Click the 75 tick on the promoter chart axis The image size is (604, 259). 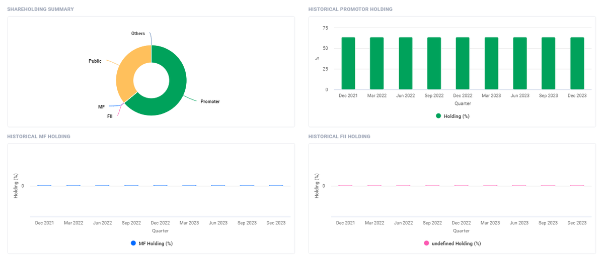(325, 28)
